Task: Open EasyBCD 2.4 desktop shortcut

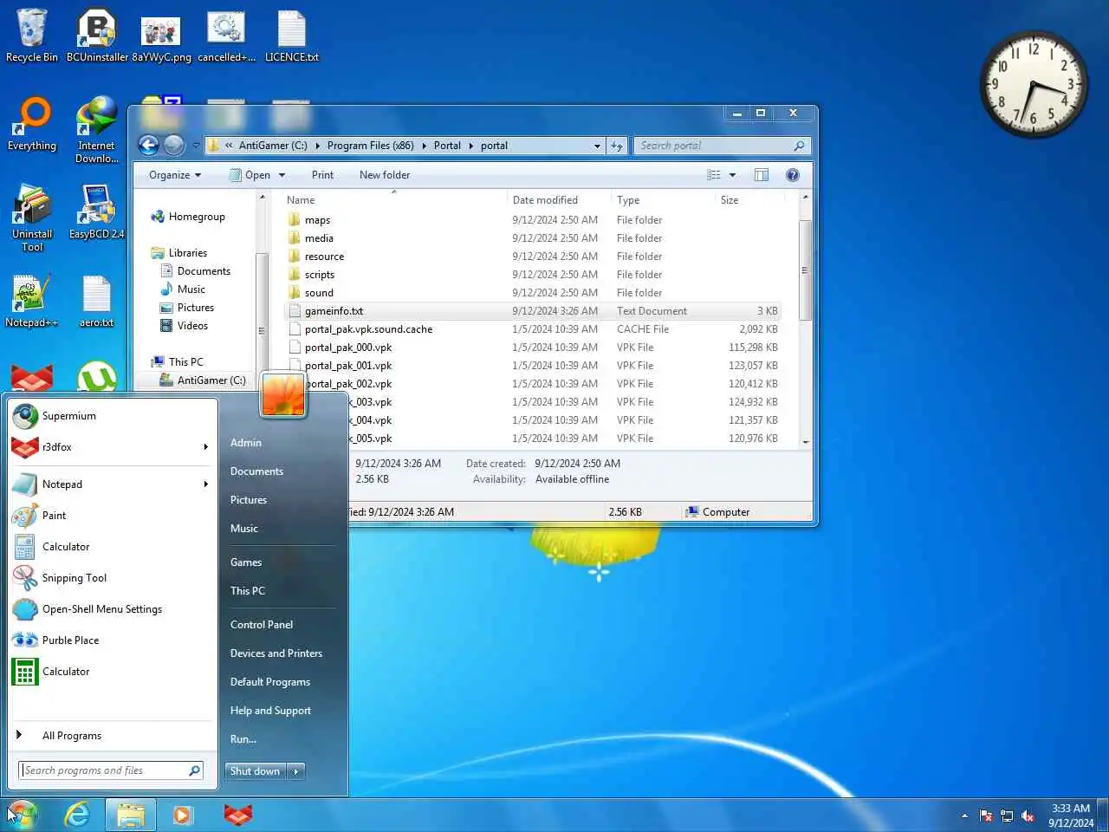Action: [x=96, y=212]
